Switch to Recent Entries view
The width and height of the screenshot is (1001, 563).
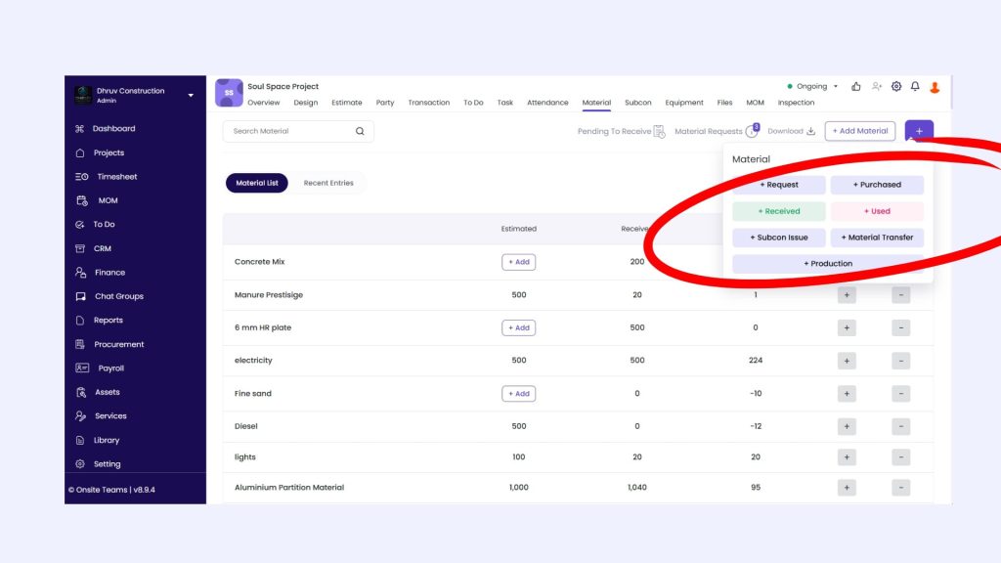[328, 183]
